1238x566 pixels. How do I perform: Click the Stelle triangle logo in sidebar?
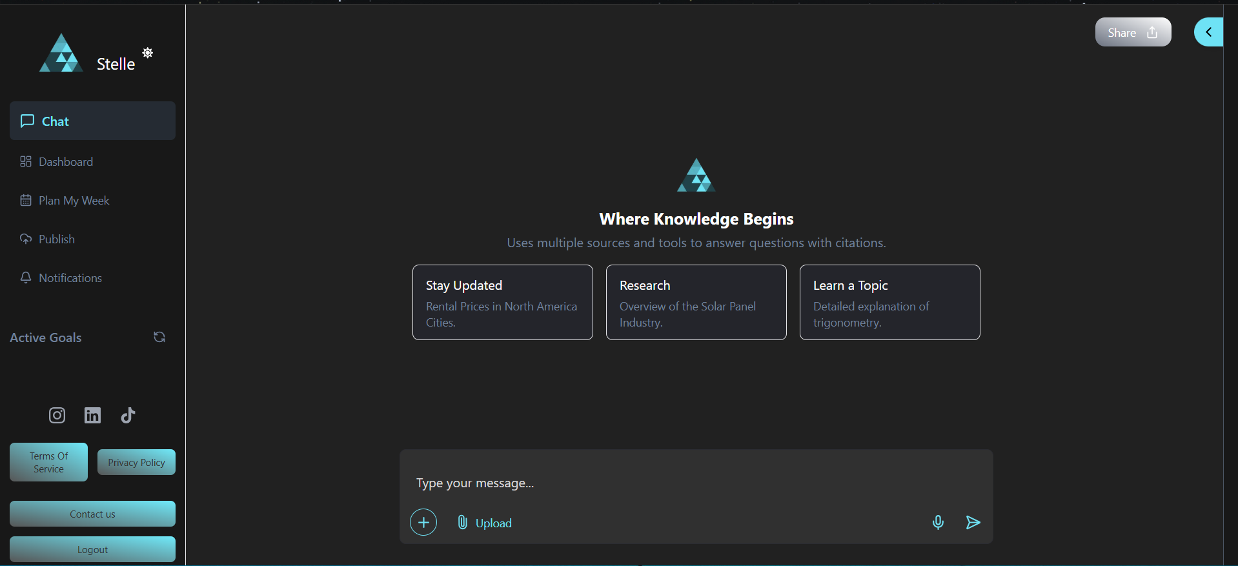click(61, 54)
